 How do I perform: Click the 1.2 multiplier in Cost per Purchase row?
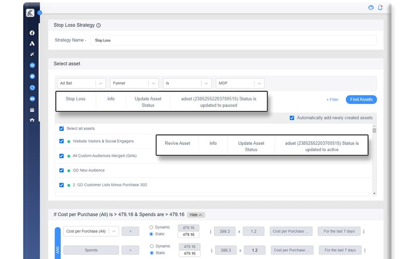coord(254,231)
